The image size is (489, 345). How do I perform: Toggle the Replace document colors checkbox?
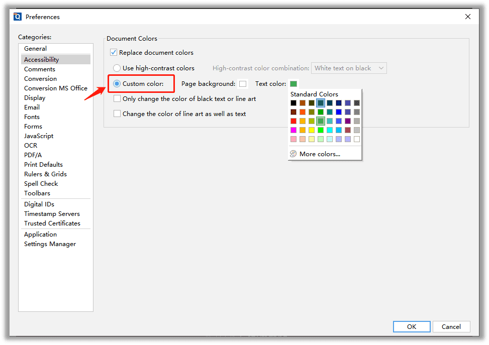pyautogui.click(x=114, y=52)
